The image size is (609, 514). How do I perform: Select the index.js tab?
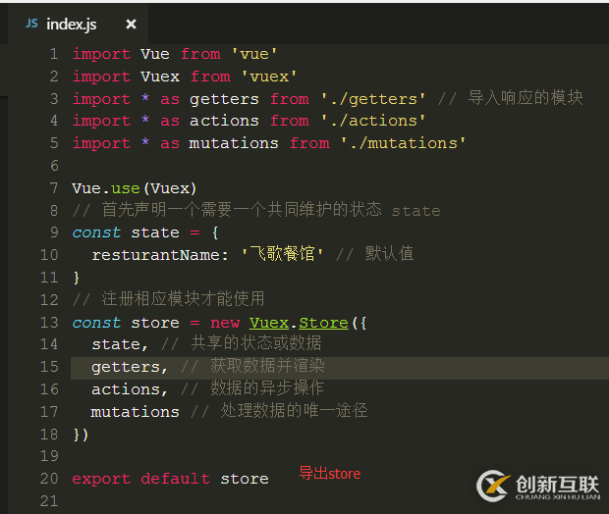coord(78,25)
